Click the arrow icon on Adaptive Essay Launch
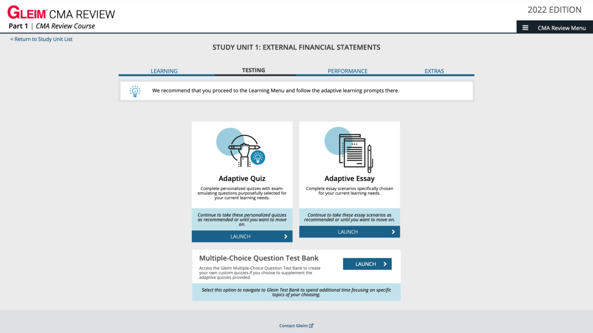 [x=393, y=231]
